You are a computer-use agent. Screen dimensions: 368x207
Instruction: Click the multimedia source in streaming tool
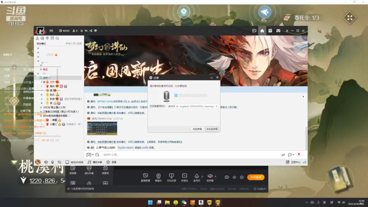(x=185, y=178)
